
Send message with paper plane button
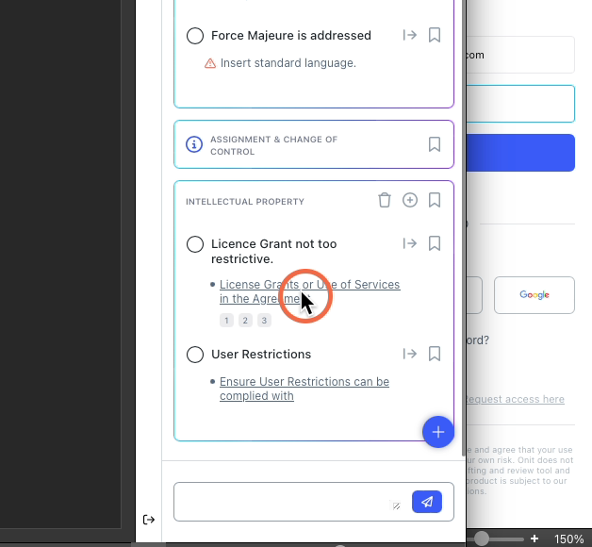coord(427,502)
